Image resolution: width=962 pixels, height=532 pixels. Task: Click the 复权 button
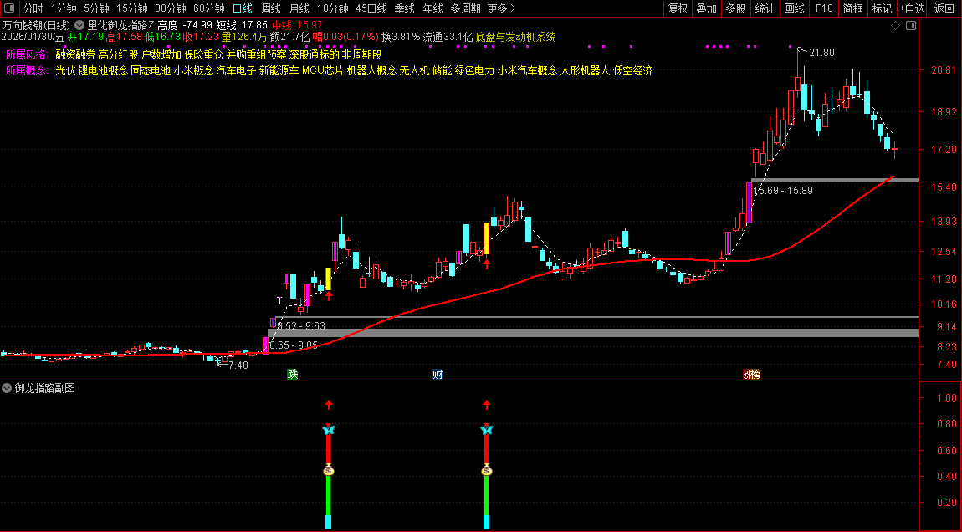[678, 8]
